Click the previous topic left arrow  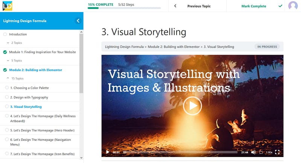click(175, 6)
